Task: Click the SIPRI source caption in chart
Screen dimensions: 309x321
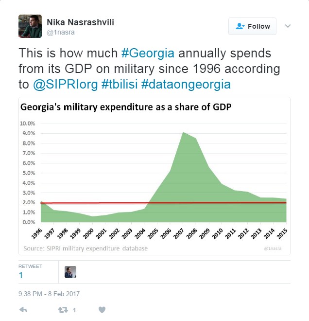Action: tap(86, 249)
